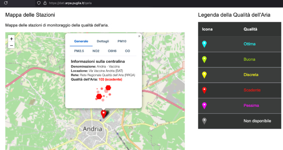Click the yellow Discreta legend pin icon
This screenshot has width=283, height=150.
(x=204, y=75)
